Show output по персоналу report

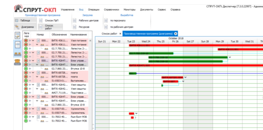(106, 20)
